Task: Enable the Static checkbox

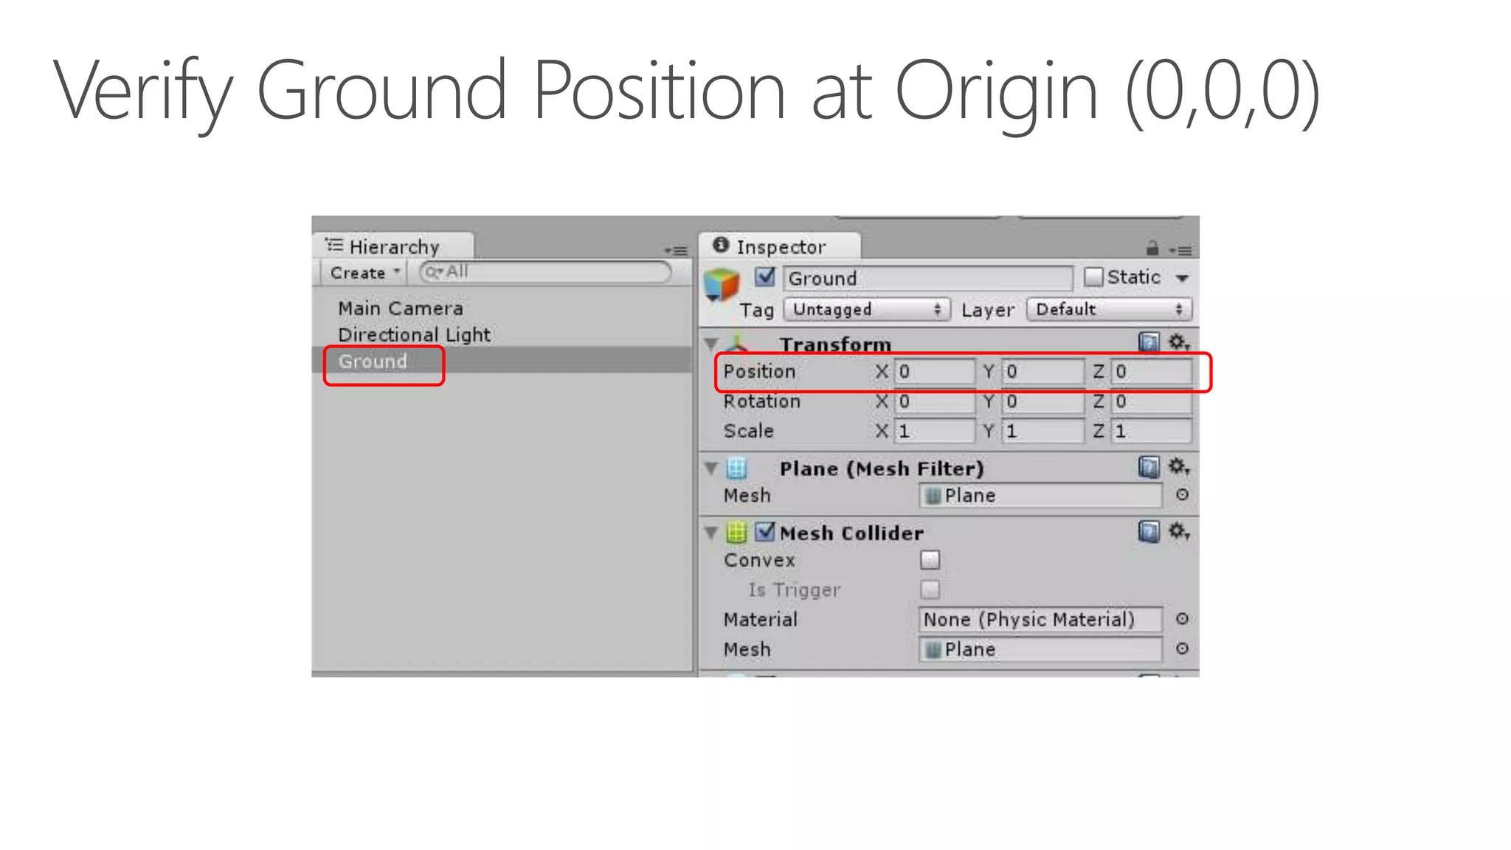Action: click(x=1093, y=277)
